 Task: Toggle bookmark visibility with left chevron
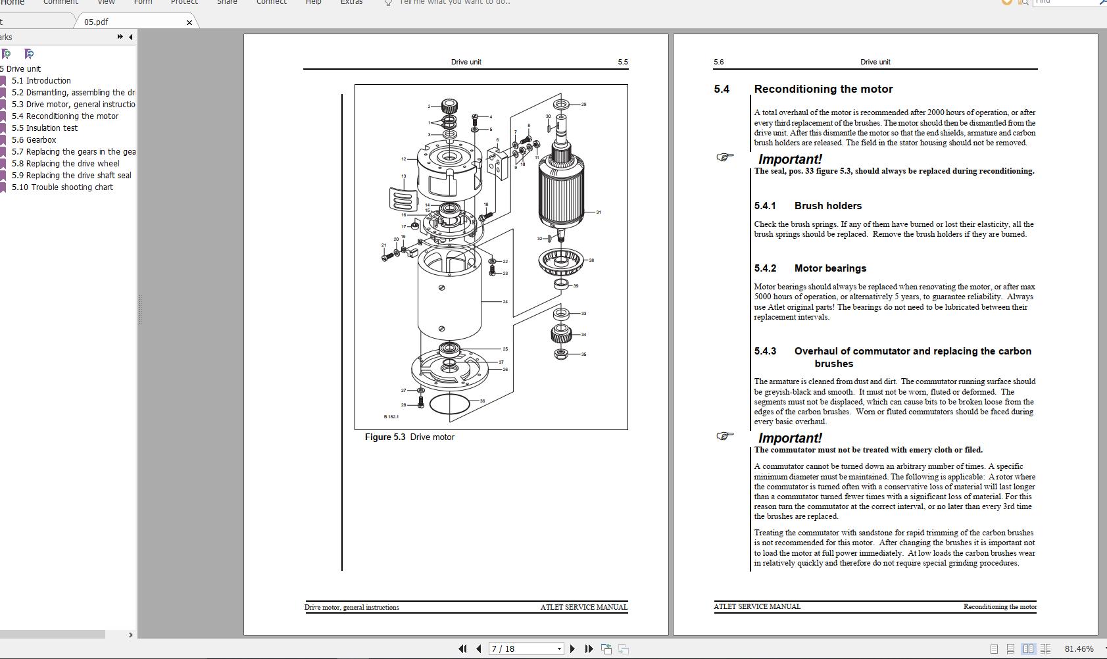coord(130,37)
